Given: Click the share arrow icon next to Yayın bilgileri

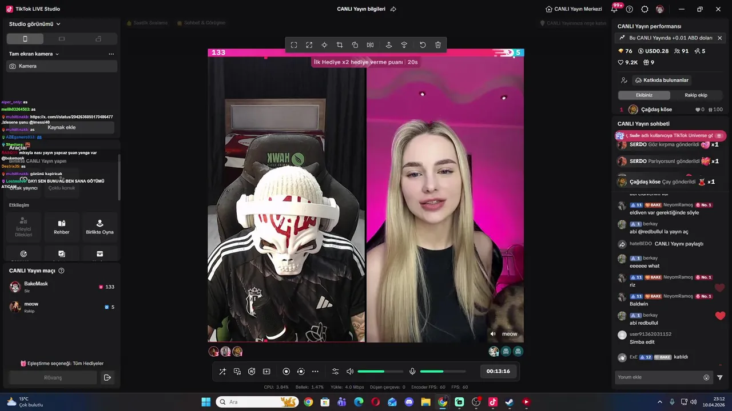Looking at the screenshot, I should (393, 9).
